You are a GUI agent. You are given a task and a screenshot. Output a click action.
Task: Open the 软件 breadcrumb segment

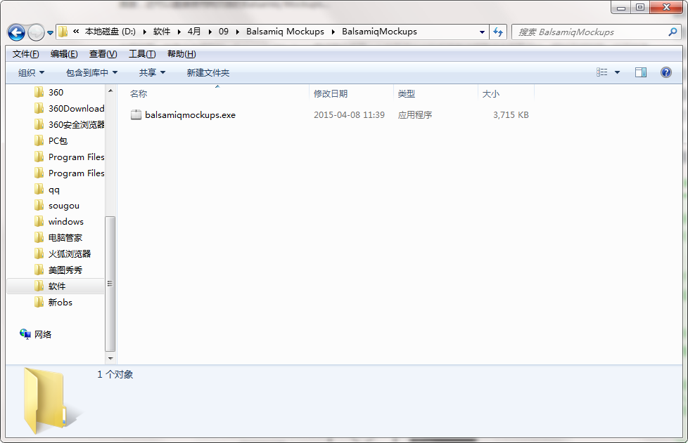162,32
